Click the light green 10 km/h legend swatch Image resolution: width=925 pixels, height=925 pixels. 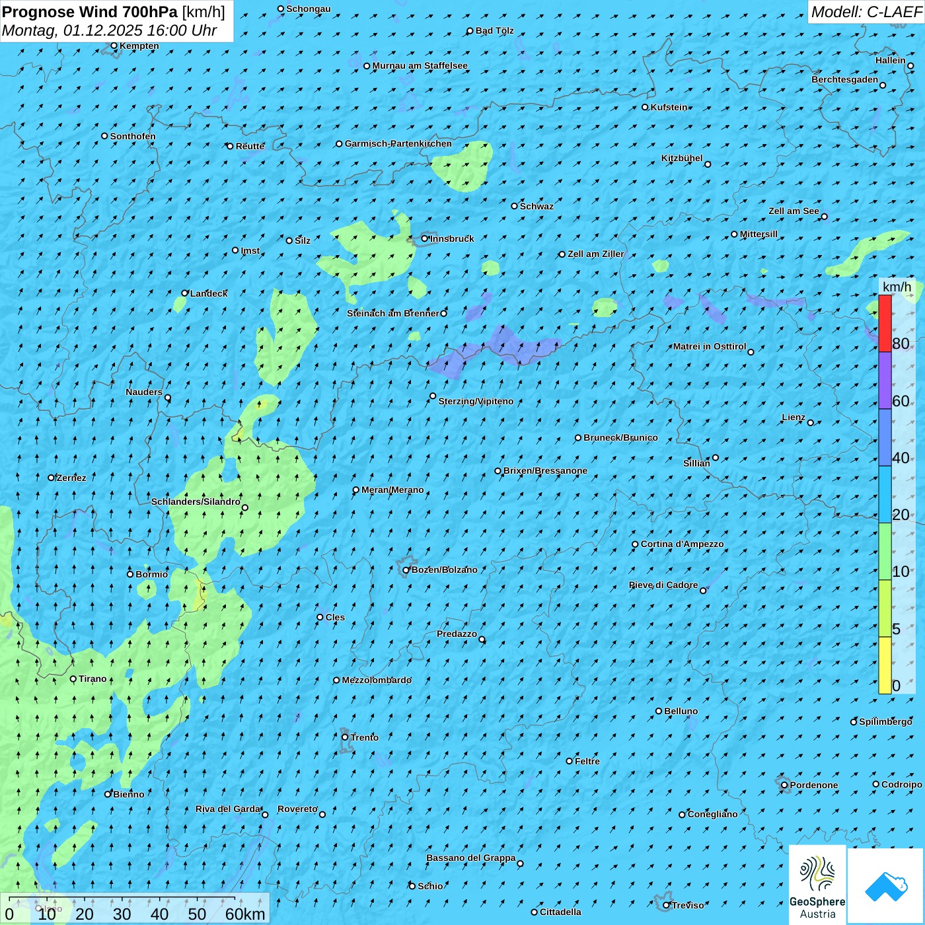coord(885,552)
